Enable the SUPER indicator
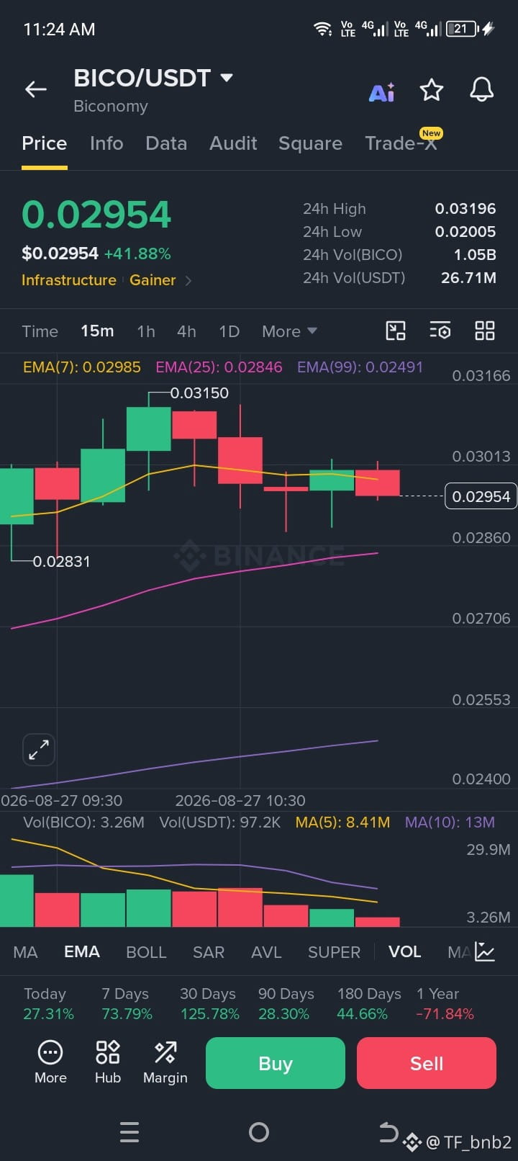 [x=334, y=952]
